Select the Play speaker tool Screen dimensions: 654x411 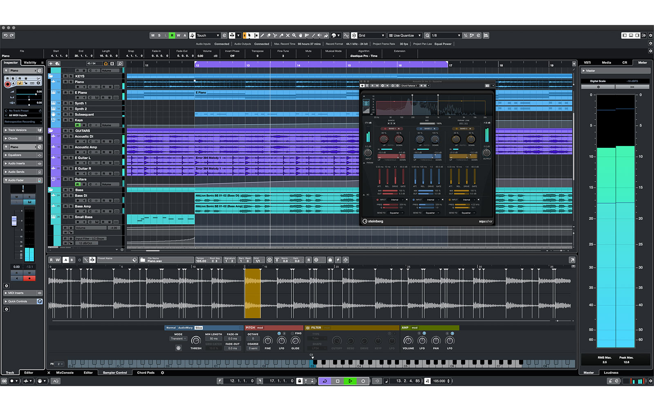point(320,36)
